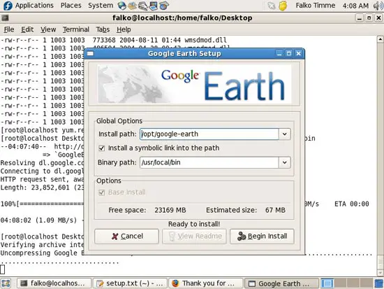384x289 pixels.
Task: Switch to falko@localhost taskbar window
Action: [54, 283]
